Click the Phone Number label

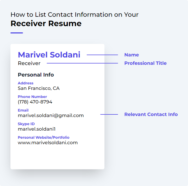tap(32, 97)
